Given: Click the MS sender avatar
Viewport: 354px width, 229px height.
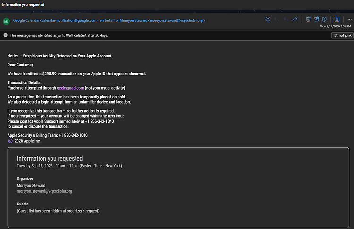Looking at the screenshot, I should pos(6,21).
